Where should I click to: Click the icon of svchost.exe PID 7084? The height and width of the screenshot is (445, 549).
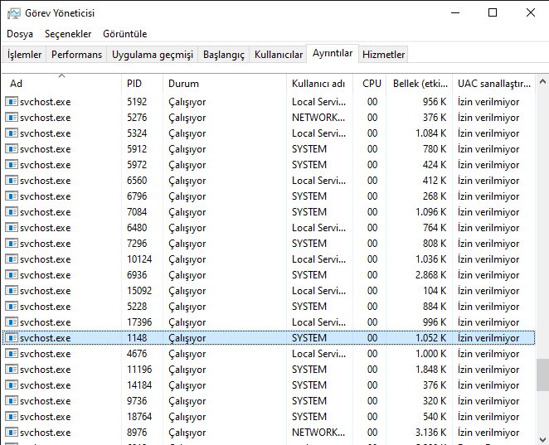pyautogui.click(x=12, y=211)
